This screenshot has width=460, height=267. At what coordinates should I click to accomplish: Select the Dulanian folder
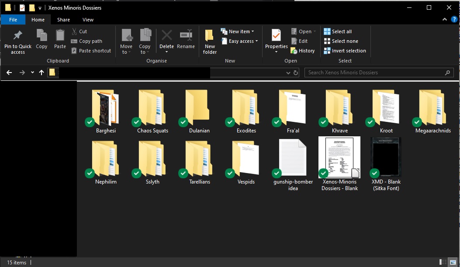click(x=199, y=111)
